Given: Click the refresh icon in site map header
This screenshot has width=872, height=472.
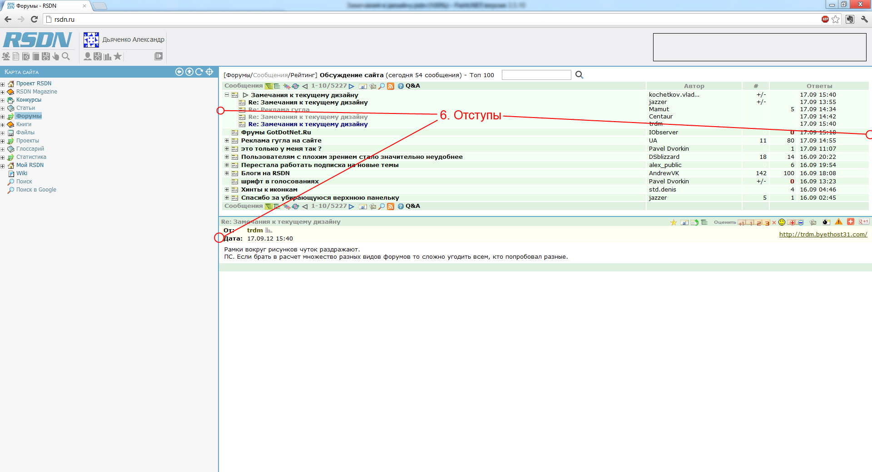Looking at the screenshot, I should (x=199, y=72).
